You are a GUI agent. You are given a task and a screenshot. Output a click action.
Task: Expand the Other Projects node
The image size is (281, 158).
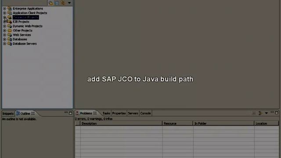[x=4, y=30]
